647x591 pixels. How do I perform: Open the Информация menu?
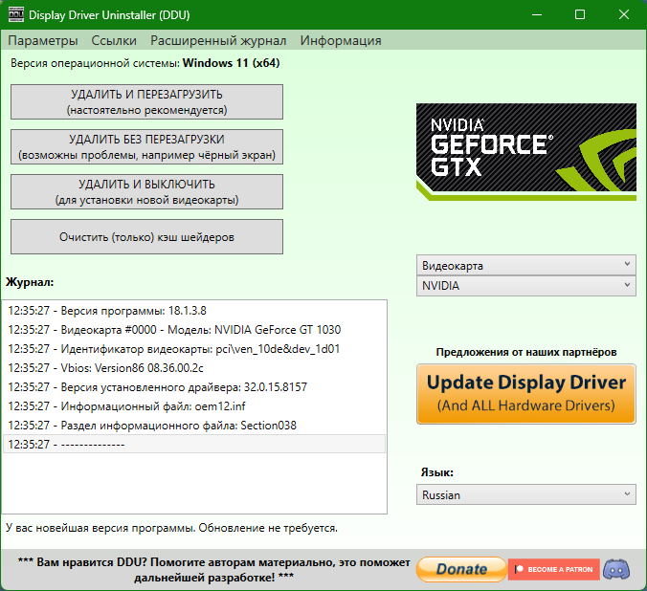pyautogui.click(x=341, y=40)
